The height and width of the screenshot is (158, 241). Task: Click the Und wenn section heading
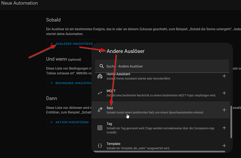click(64, 59)
